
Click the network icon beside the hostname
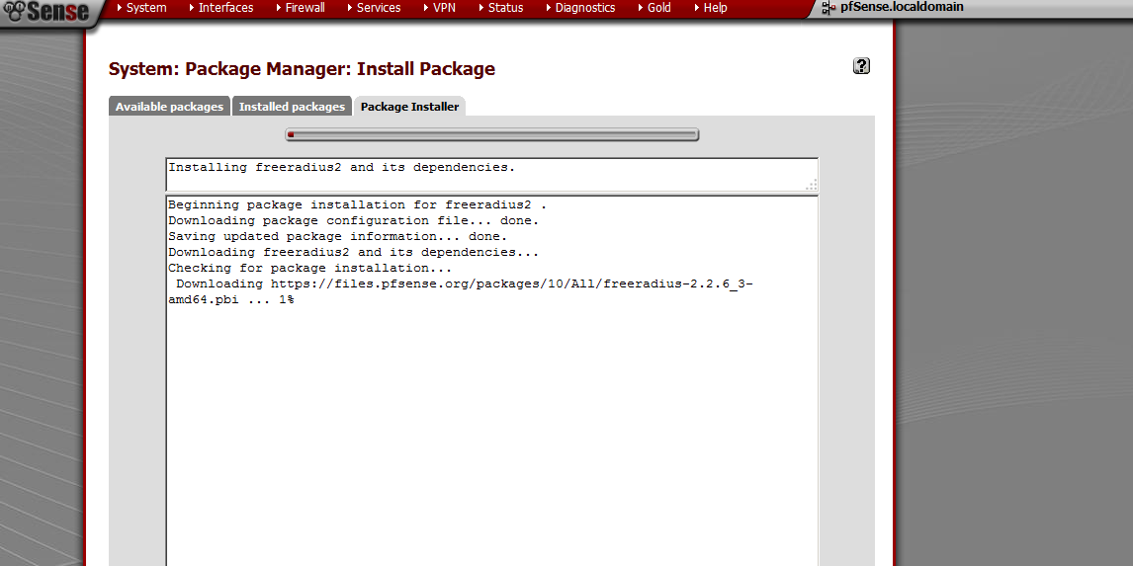click(x=828, y=8)
